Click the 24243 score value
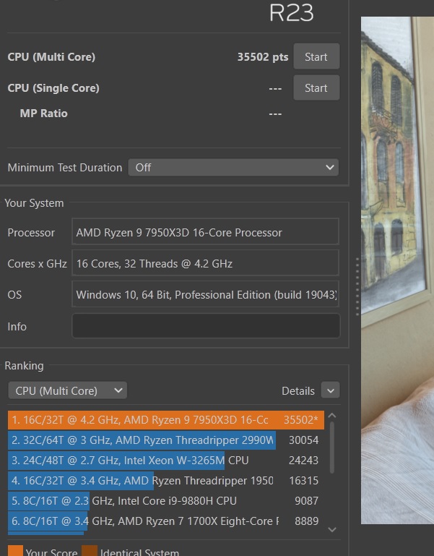Viewport: 434px width, 556px height. 303,461
